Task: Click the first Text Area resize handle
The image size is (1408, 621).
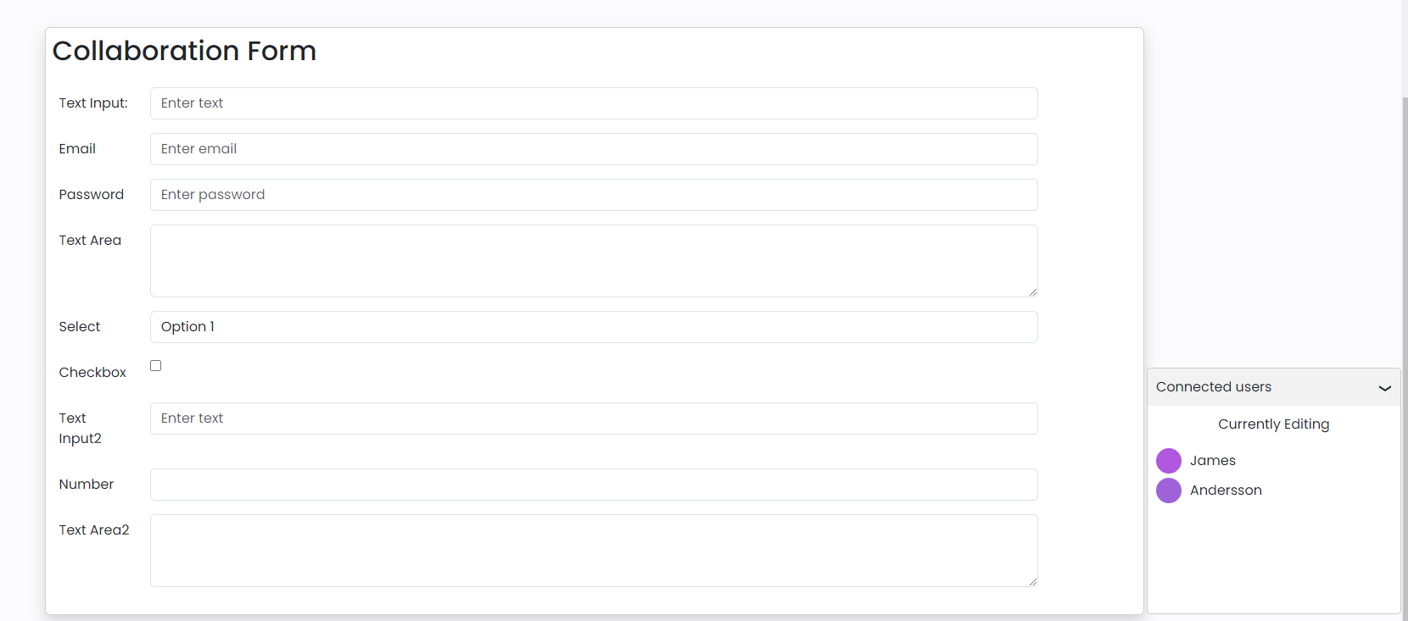Action: pos(1032,292)
